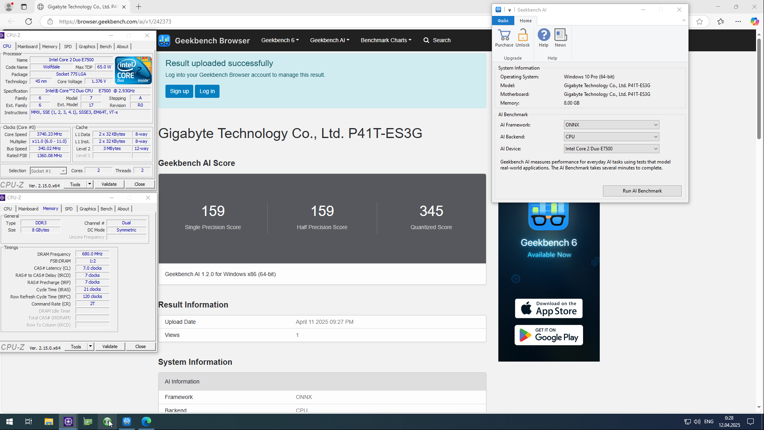
Task: Open Edge settings and more menu
Action: click(738, 21)
